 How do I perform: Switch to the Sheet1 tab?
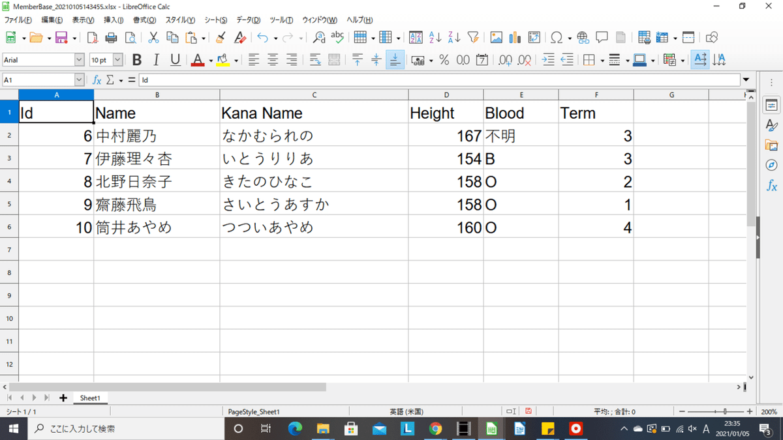point(89,398)
